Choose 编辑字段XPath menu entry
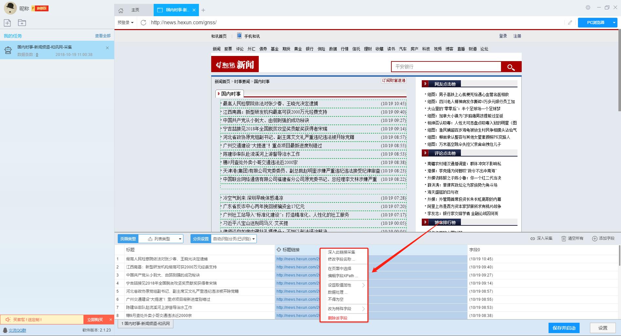Screen dimensions: 621x336 tap(343, 276)
